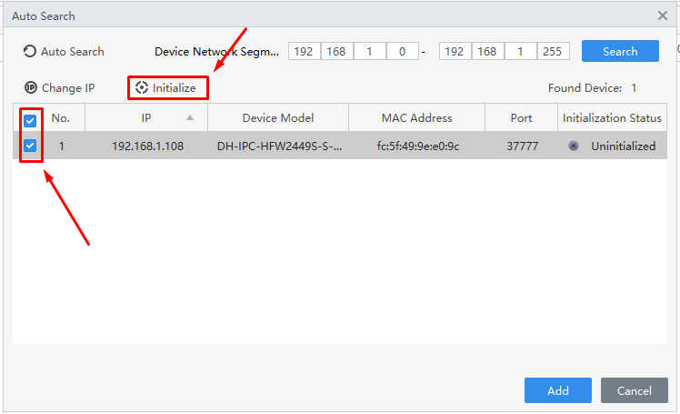Click the Auto Search label

(x=73, y=51)
